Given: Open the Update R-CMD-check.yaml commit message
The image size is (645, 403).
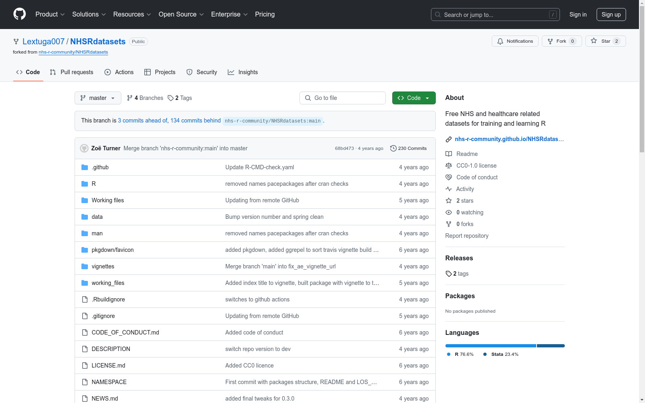Looking at the screenshot, I should click(x=260, y=167).
